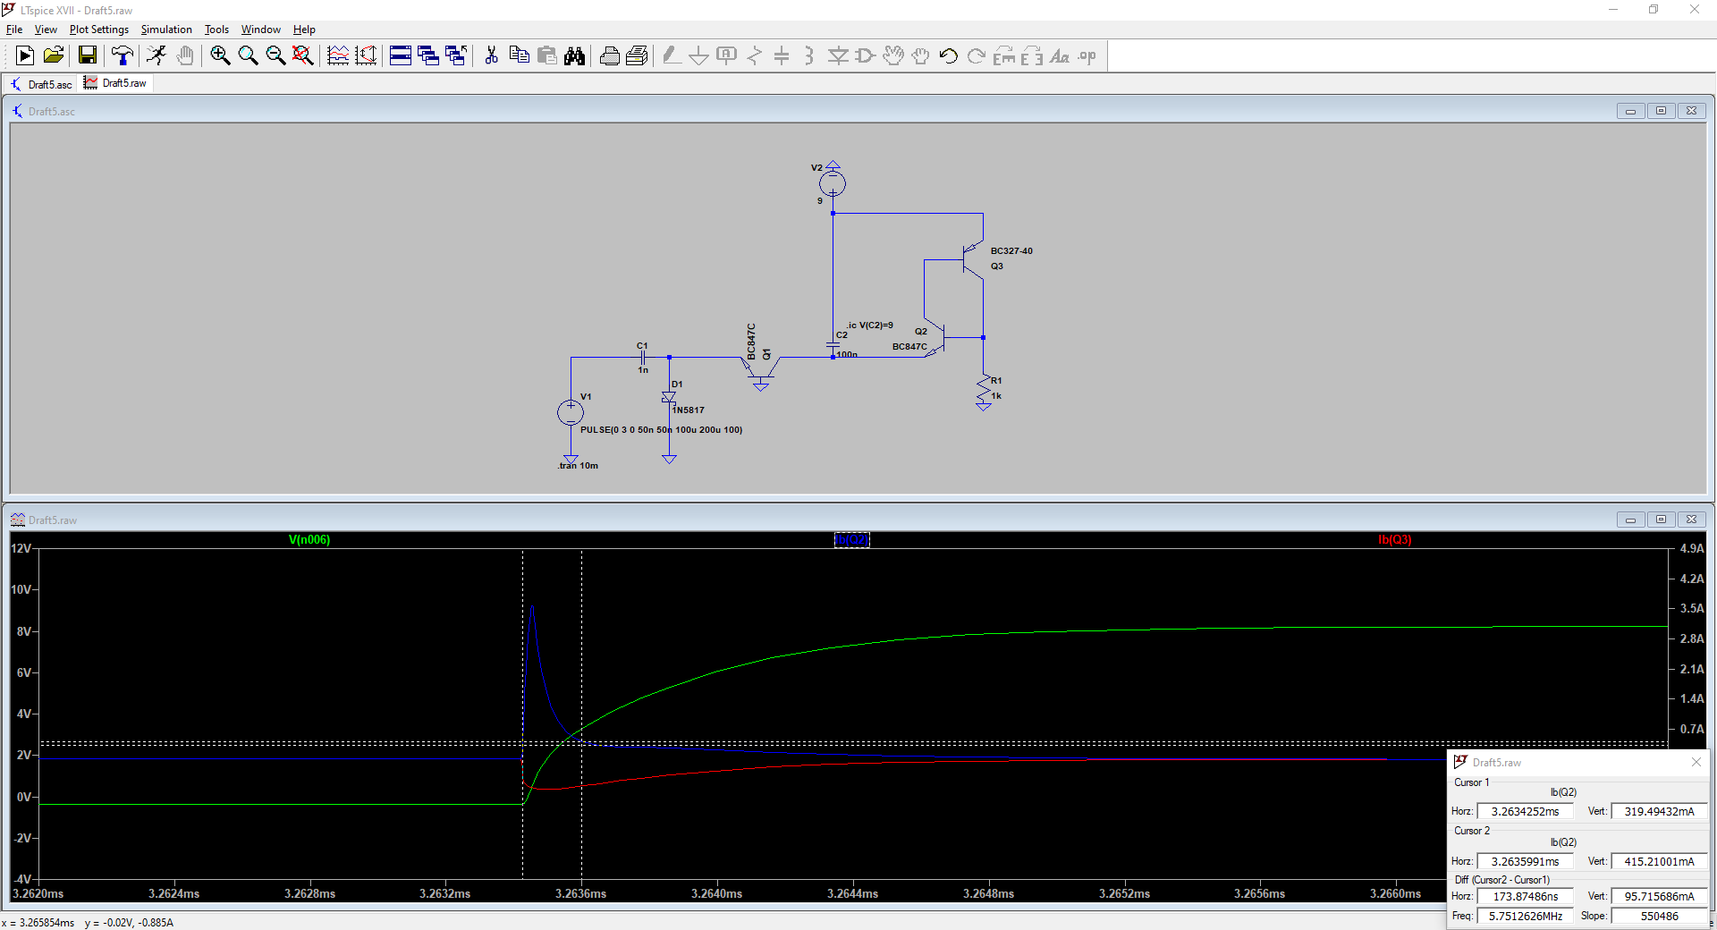The width and height of the screenshot is (1717, 930).
Task: Click Cursor 2 Horz value field
Action: 1525,861
